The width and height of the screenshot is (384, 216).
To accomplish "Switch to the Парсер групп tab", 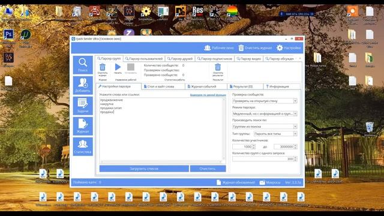I will 109,59.
